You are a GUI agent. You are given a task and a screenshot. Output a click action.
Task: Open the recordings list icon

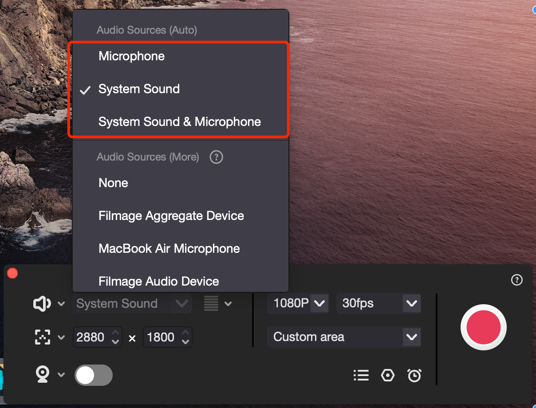[x=361, y=376]
